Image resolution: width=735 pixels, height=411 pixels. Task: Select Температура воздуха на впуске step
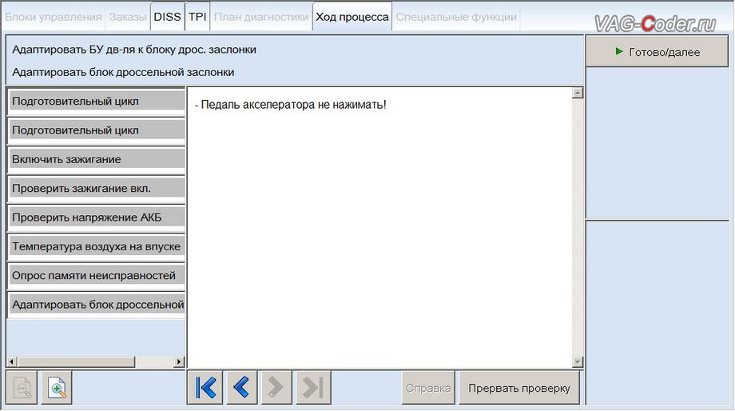97,247
